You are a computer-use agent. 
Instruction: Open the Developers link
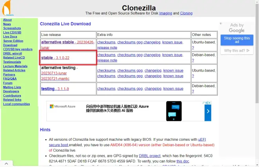(11, 92)
